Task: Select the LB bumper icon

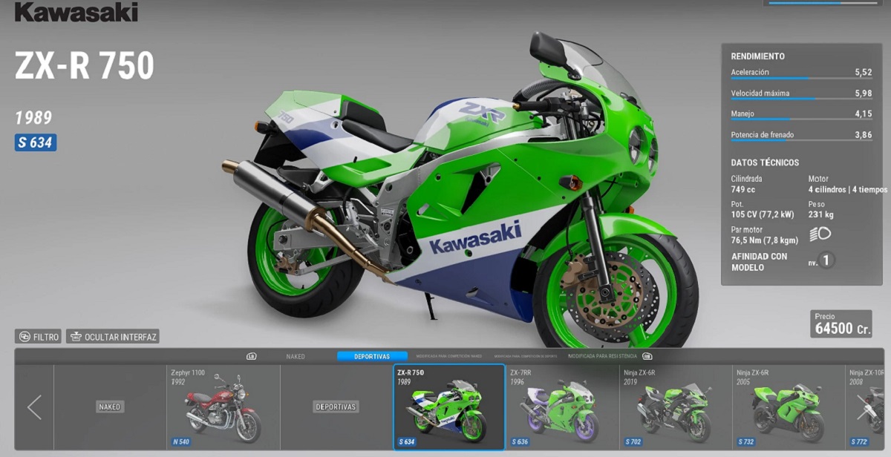Action: (x=252, y=356)
